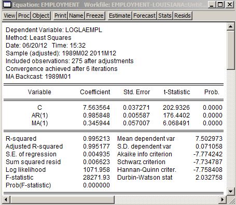Click the Sum squared resid value 0.006623
The height and width of the screenshot is (205, 236).
click(x=96, y=162)
